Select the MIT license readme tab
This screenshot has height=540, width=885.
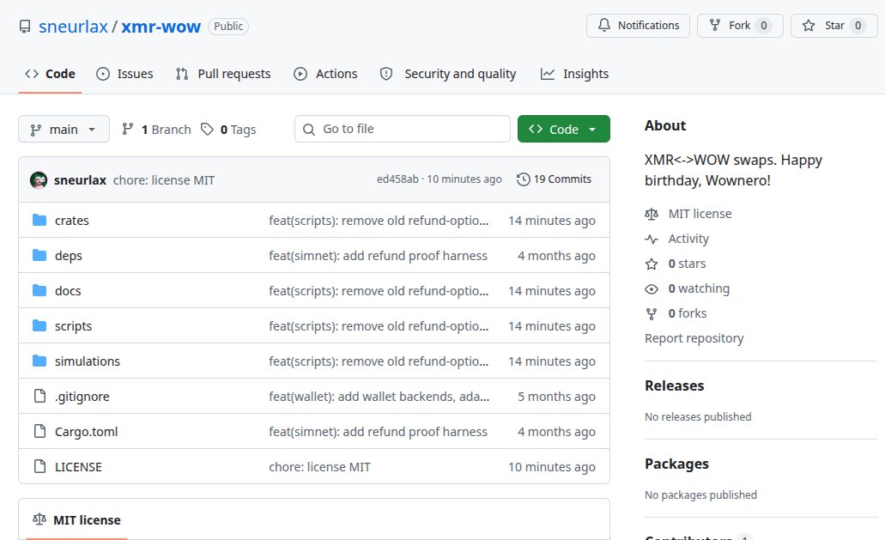click(76, 519)
